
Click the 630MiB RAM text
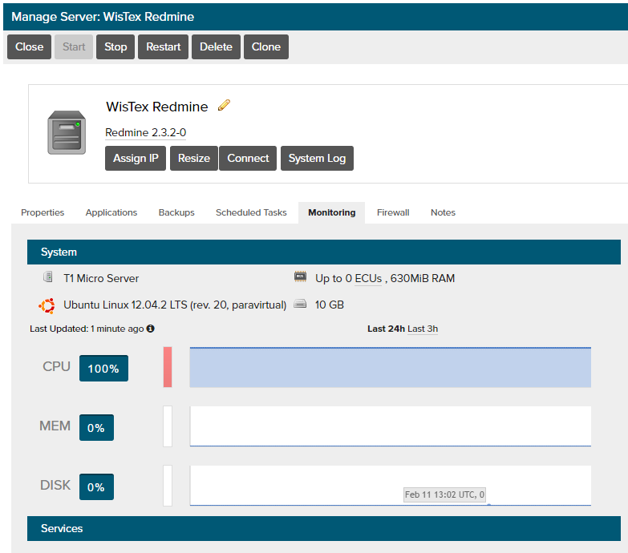pos(423,278)
